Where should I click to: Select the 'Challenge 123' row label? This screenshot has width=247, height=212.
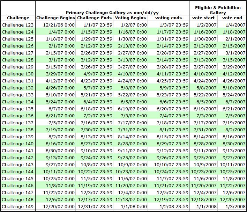click(18, 25)
